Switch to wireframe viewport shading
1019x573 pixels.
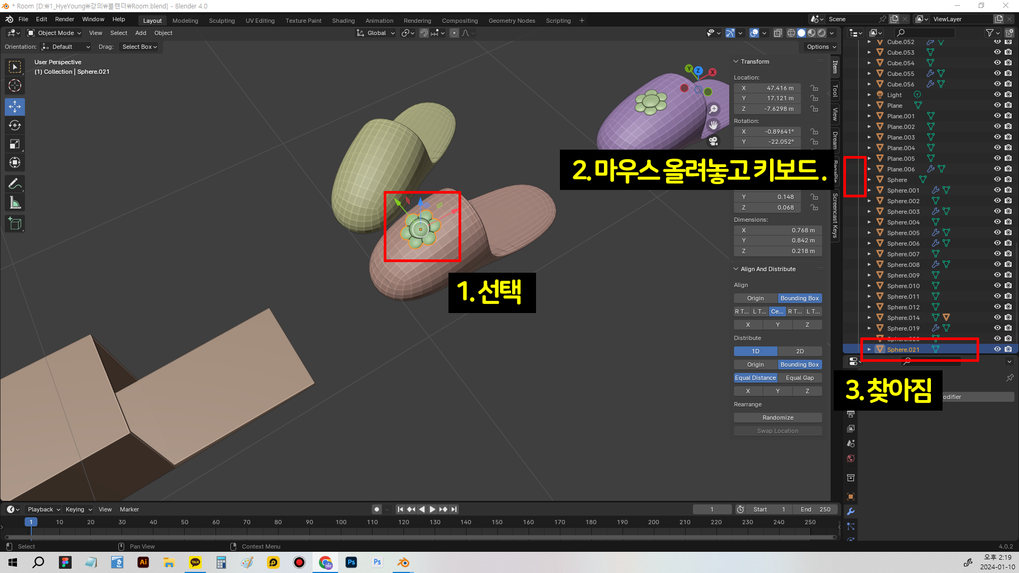(x=791, y=33)
